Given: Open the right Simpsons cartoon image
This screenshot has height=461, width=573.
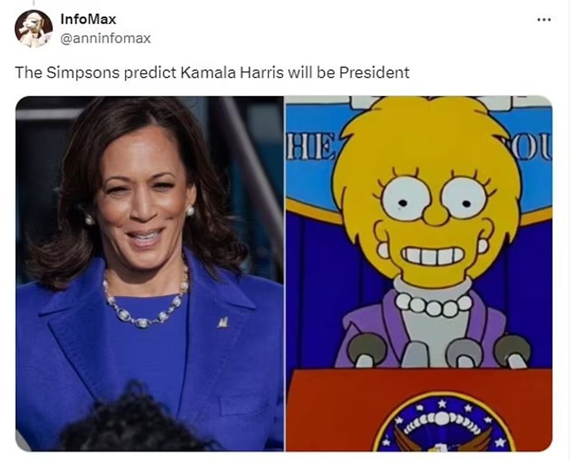Looking at the screenshot, I should point(419,274).
